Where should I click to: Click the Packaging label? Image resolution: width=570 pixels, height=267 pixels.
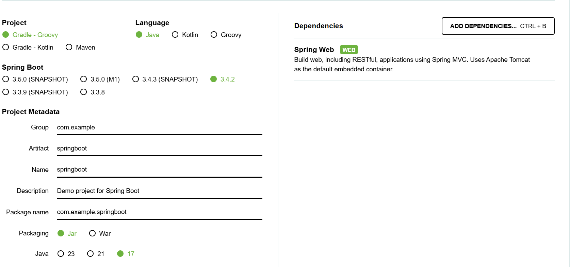34,233
